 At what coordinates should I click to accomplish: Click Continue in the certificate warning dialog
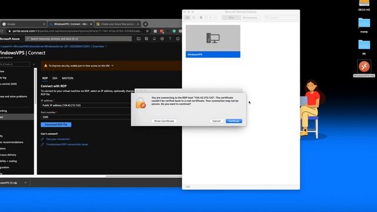coord(234,121)
